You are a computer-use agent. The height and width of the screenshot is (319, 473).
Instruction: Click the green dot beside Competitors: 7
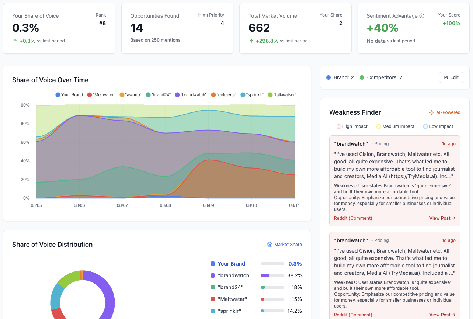[362, 77]
